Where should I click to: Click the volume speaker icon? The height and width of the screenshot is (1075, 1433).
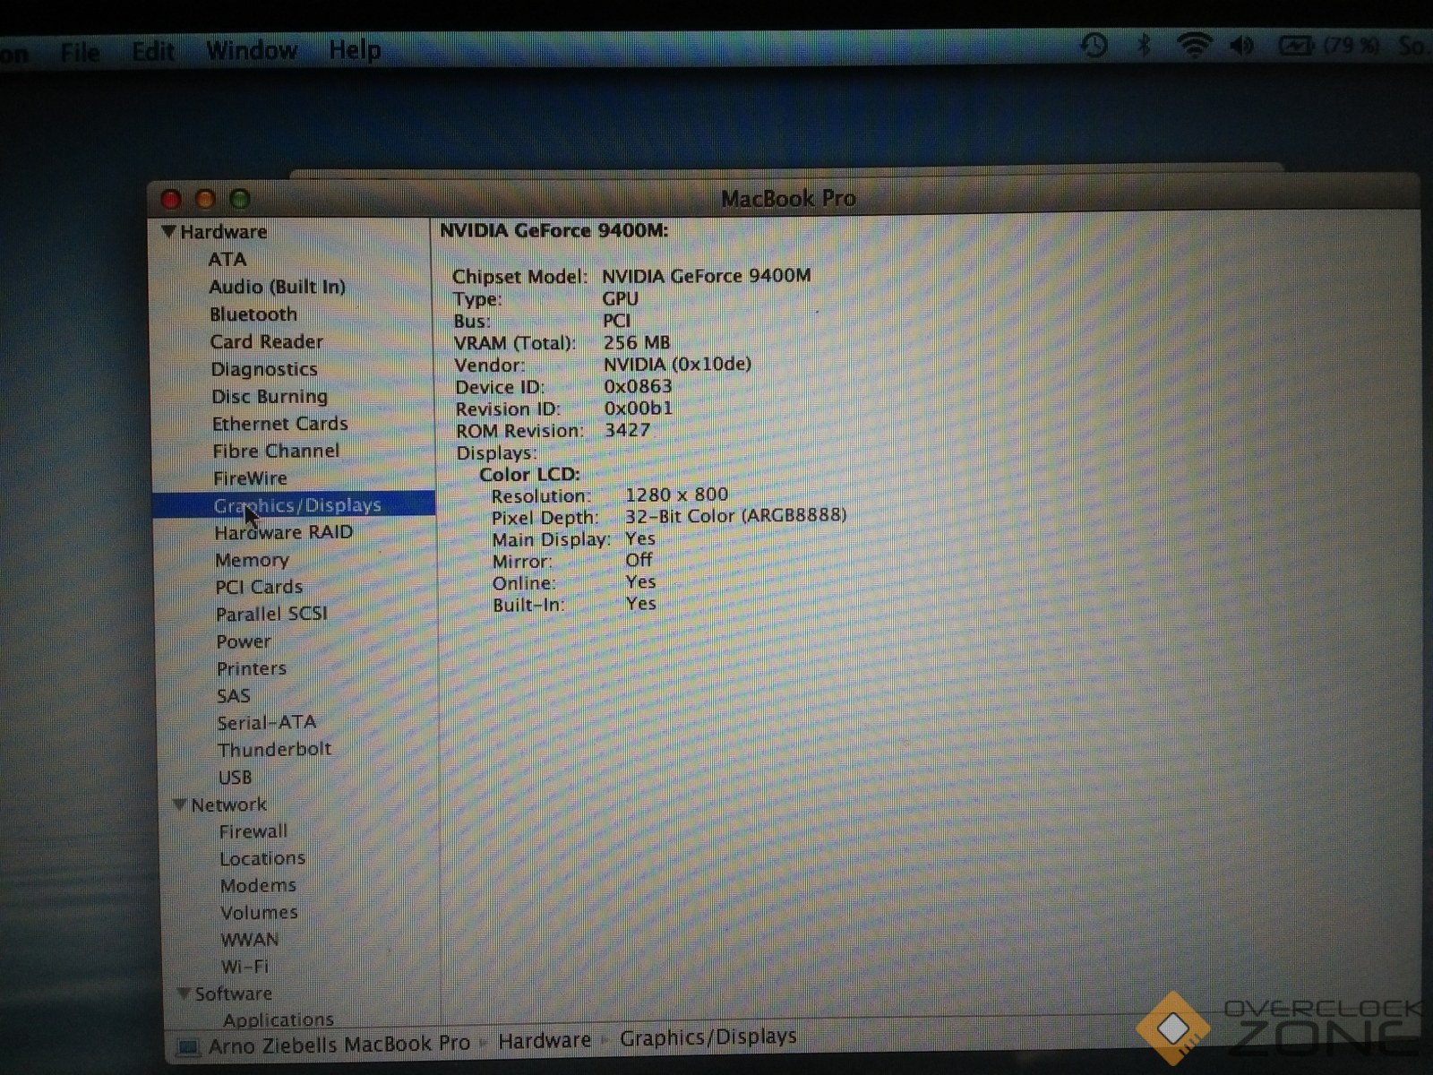click(1242, 45)
